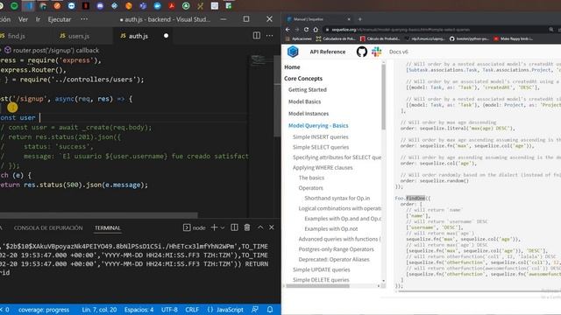Maximize the terminal panel with chevron up

(260, 227)
